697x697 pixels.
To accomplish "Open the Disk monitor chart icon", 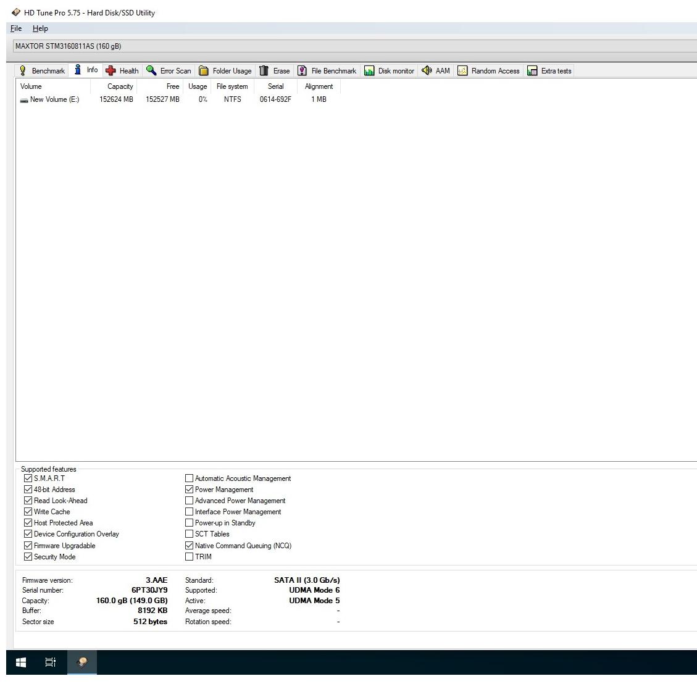I will [369, 70].
